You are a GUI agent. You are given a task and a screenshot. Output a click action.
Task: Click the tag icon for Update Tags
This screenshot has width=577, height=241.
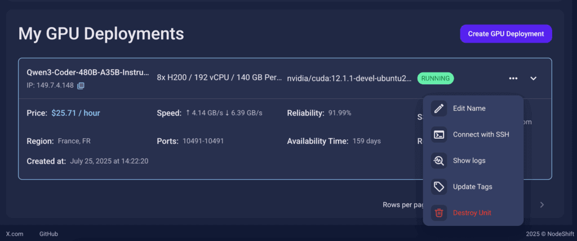pos(438,187)
